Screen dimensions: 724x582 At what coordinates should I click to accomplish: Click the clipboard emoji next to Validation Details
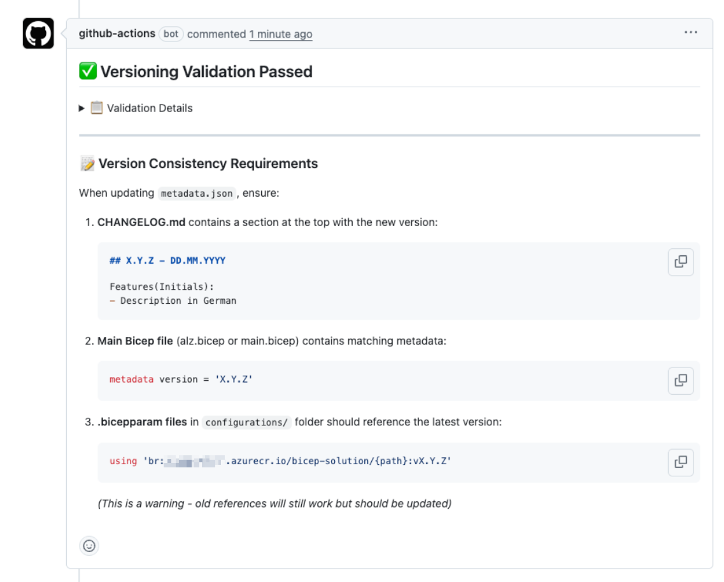click(97, 108)
